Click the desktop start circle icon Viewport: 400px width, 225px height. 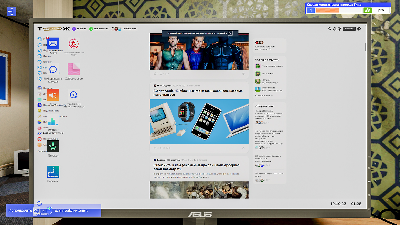tap(39, 203)
